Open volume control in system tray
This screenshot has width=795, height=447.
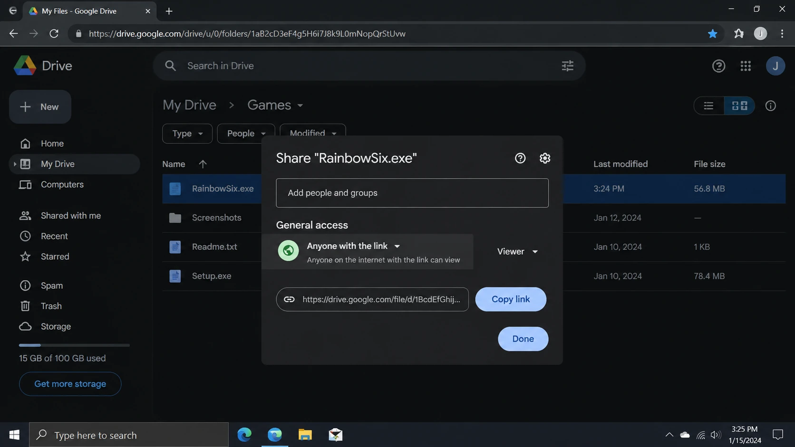click(x=716, y=435)
